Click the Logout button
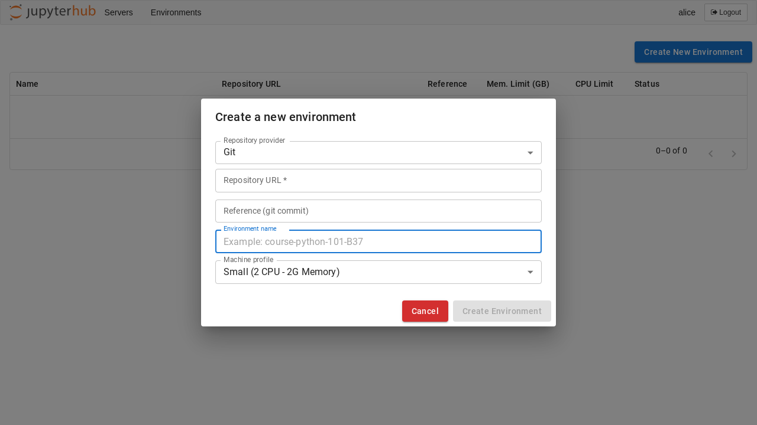757x425 pixels. tap(726, 12)
